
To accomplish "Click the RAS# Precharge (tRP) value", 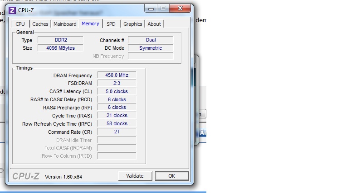I will (x=117, y=108).
